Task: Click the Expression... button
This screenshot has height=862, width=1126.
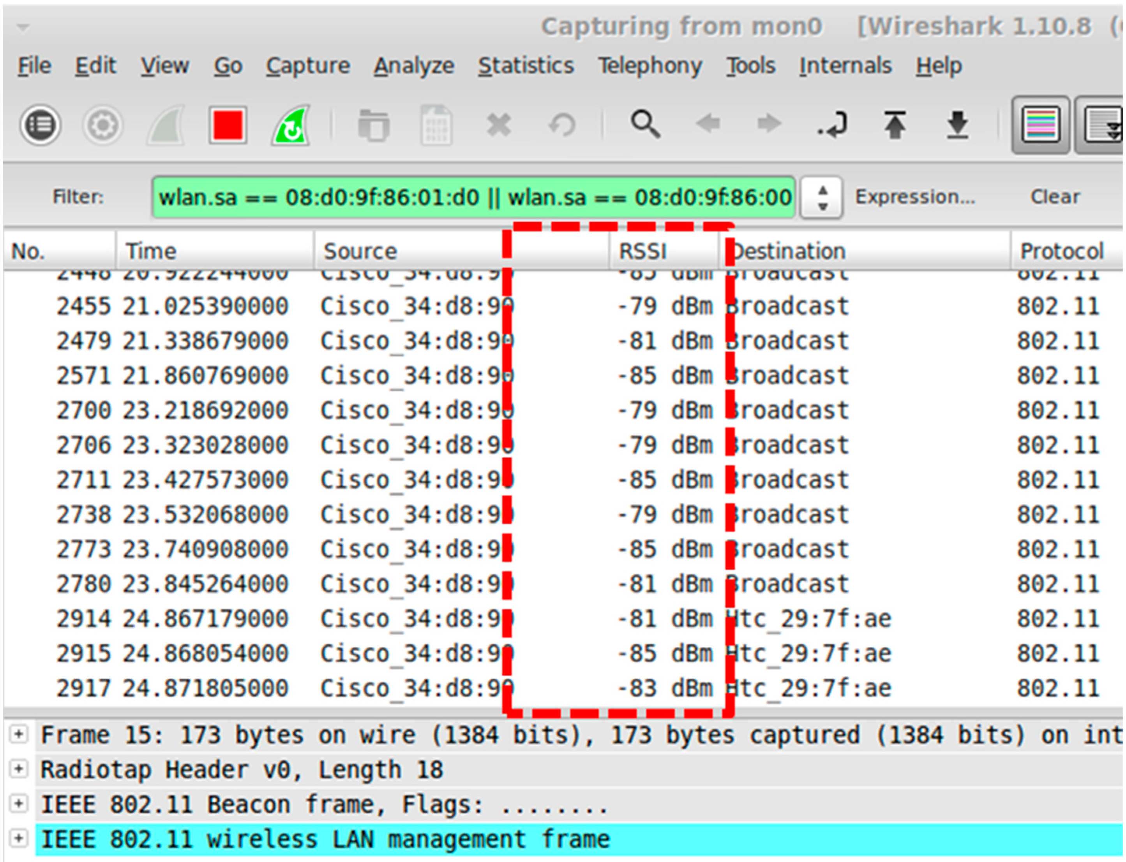Action: 915,197
